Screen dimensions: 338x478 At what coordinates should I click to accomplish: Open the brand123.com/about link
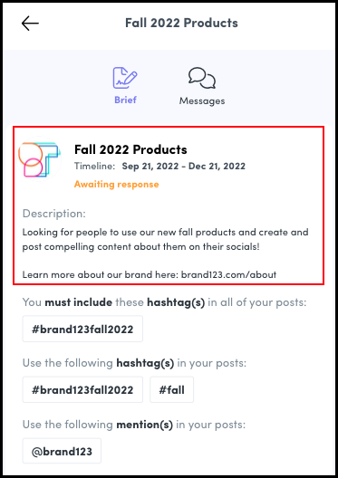click(228, 274)
